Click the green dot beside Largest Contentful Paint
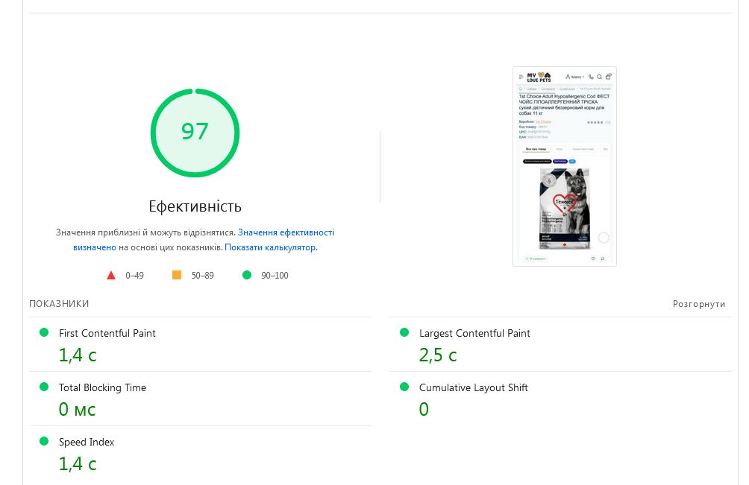Viewport: 749px width, 485px height. 404,332
